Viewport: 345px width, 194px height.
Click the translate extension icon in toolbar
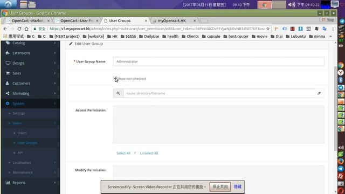click(x=325, y=29)
